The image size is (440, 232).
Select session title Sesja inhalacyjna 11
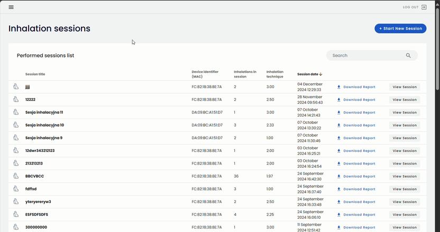click(44, 112)
